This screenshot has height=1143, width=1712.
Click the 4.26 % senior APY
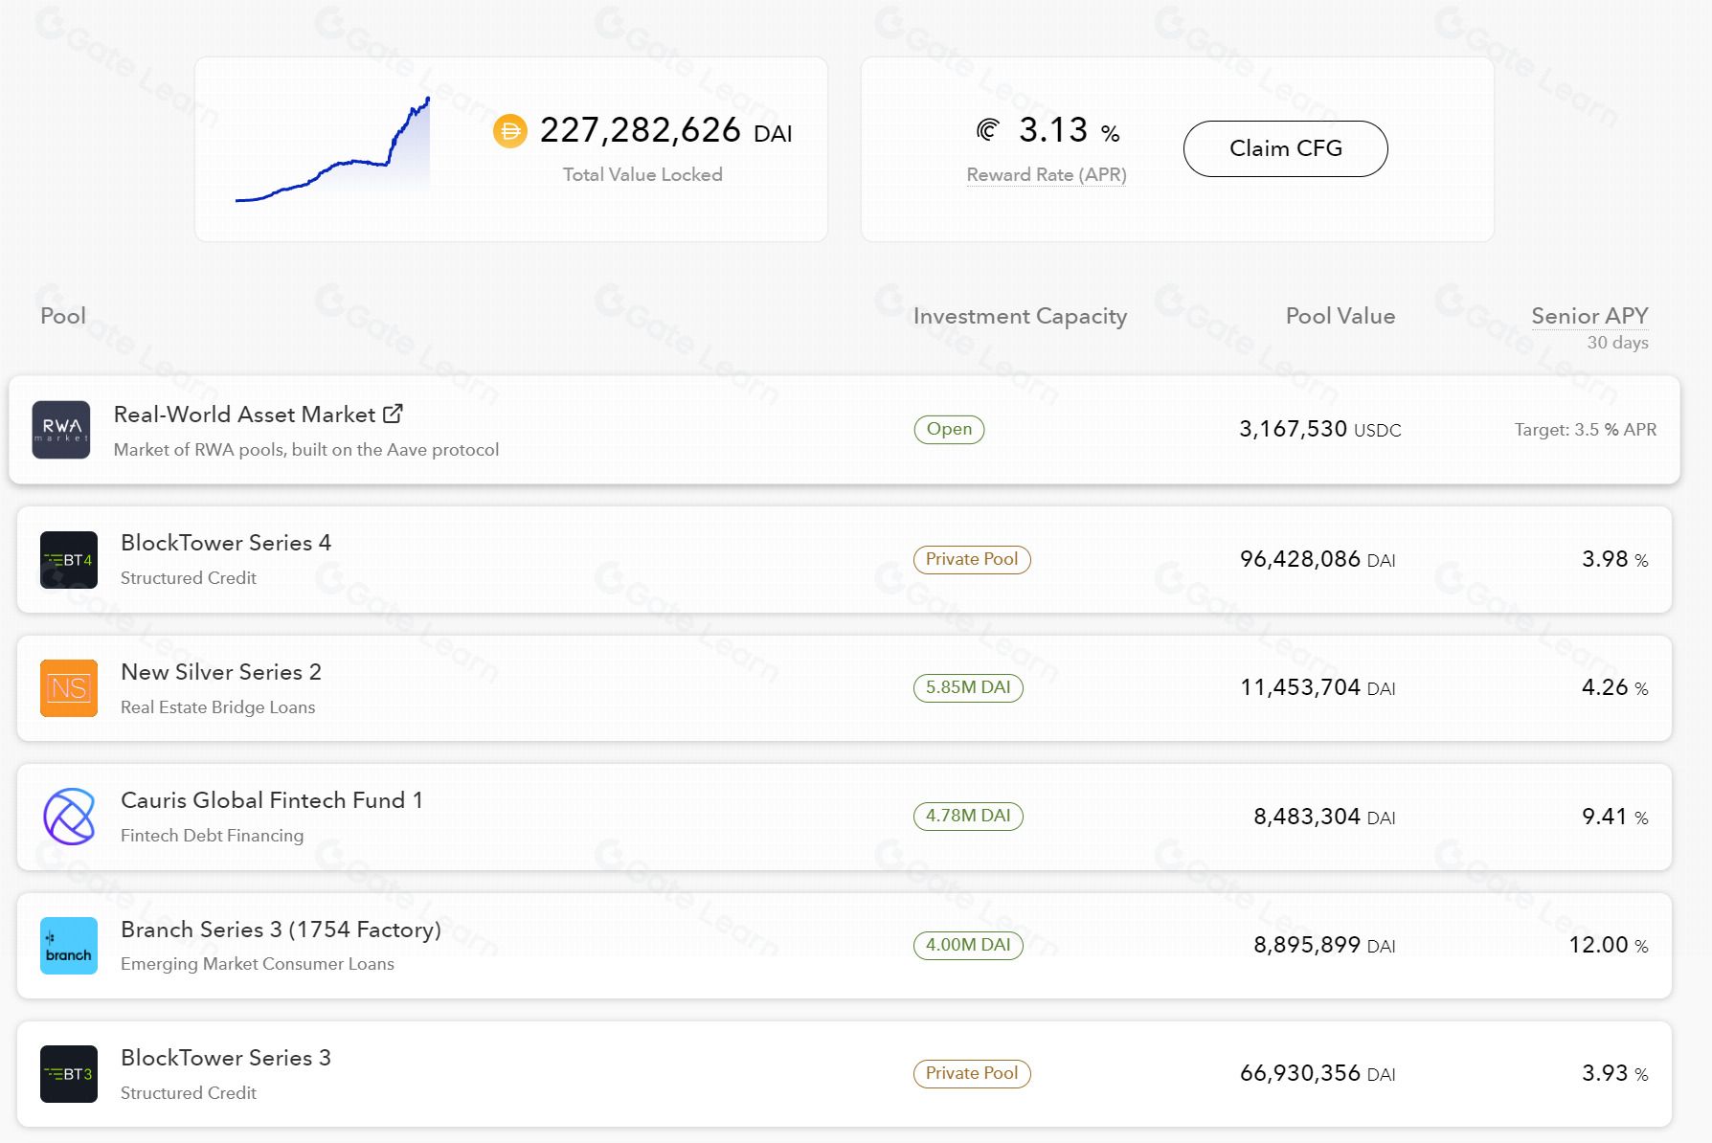pyautogui.click(x=1615, y=687)
